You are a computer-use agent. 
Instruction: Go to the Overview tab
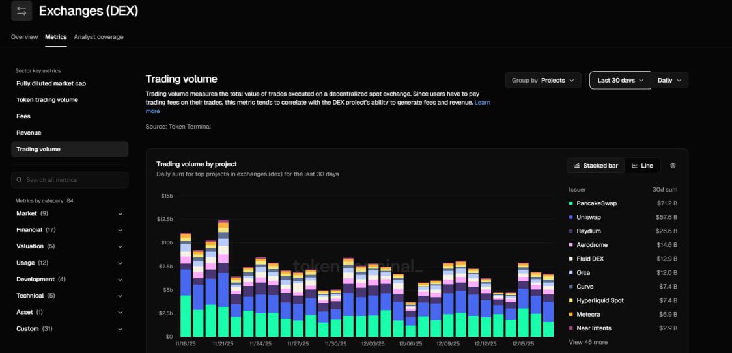(x=24, y=37)
